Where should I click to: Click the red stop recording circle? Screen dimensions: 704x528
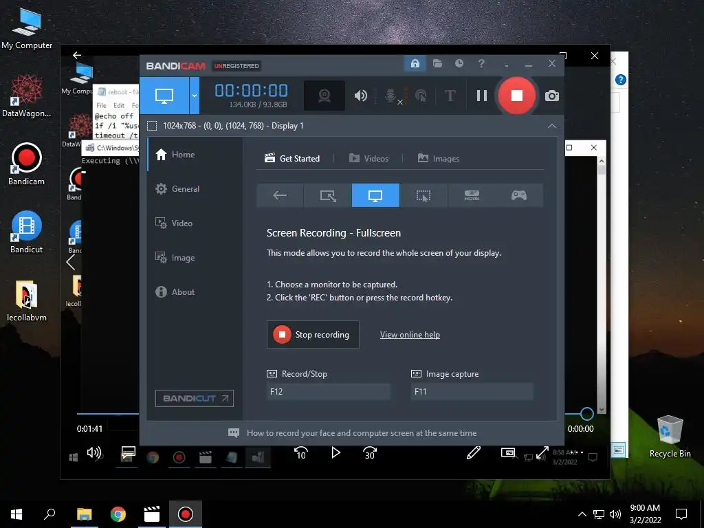coord(517,96)
